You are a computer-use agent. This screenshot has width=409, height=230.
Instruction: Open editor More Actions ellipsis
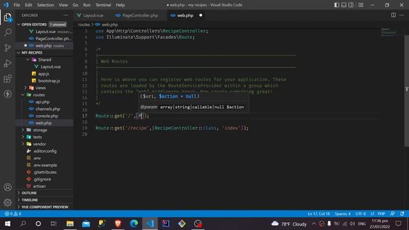(402, 15)
